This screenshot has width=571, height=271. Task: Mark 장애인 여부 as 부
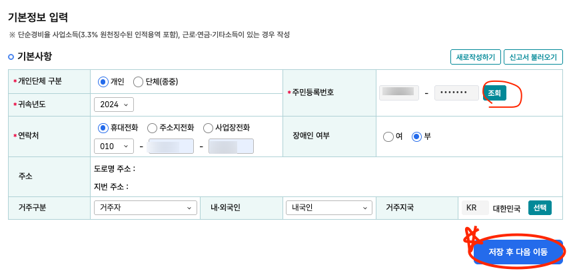416,136
